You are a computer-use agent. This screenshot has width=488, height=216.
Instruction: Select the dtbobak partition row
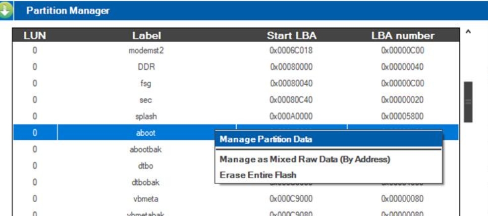coord(146,182)
